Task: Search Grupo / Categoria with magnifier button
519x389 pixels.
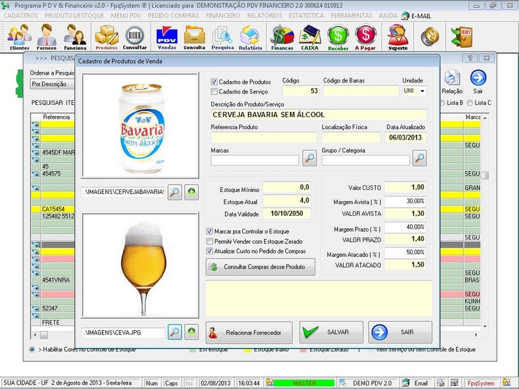Action: pos(419,158)
